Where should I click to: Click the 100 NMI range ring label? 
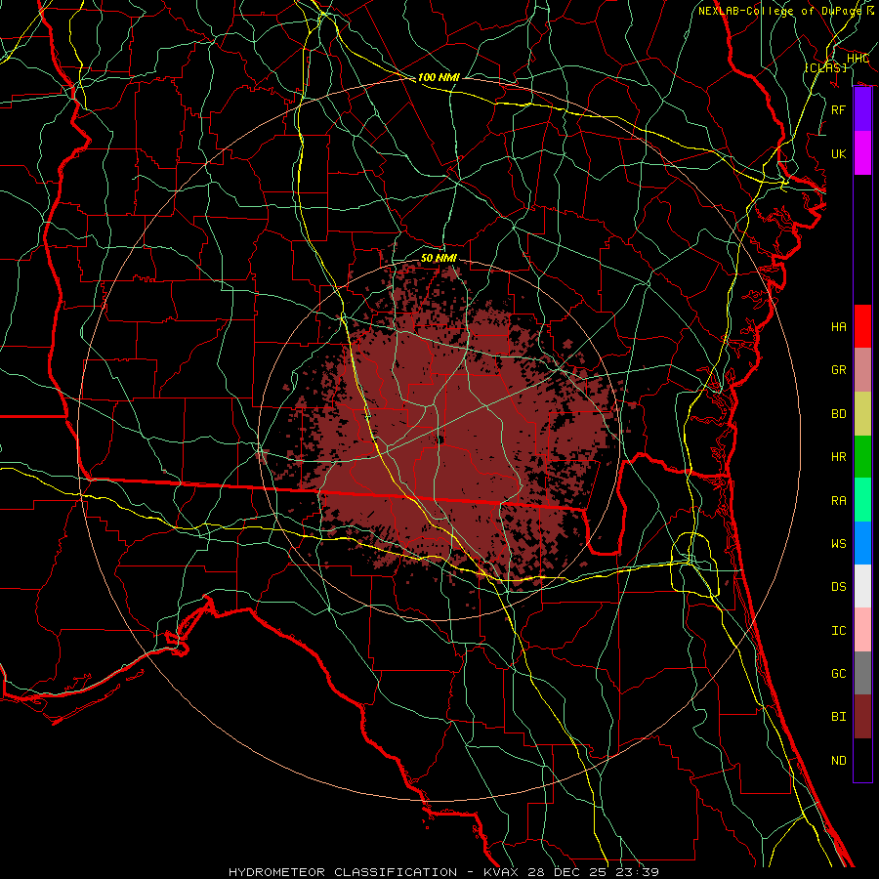click(x=439, y=77)
